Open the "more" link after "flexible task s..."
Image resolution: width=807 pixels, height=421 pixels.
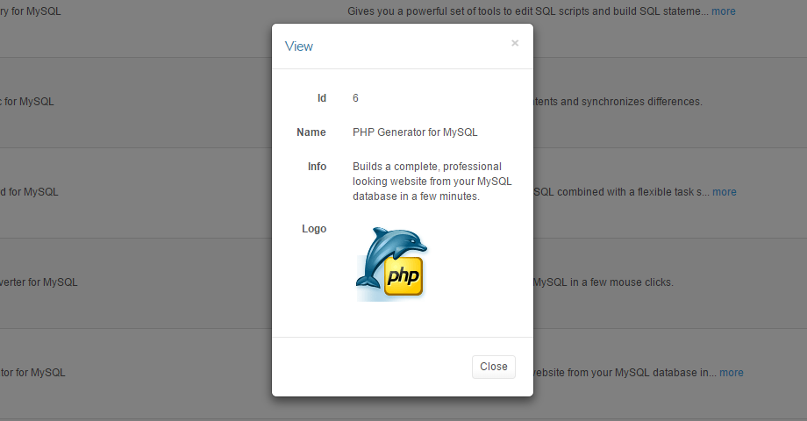(724, 192)
